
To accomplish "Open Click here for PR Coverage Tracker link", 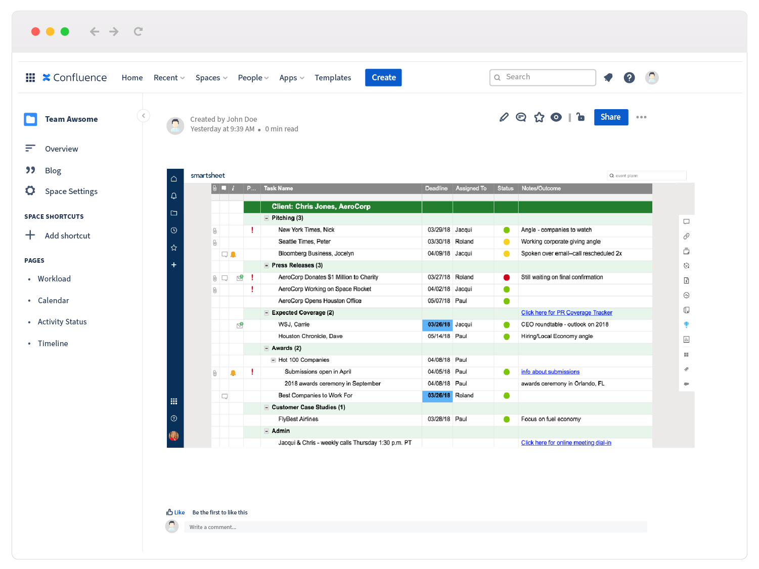I will pyautogui.click(x=566, y=313).
